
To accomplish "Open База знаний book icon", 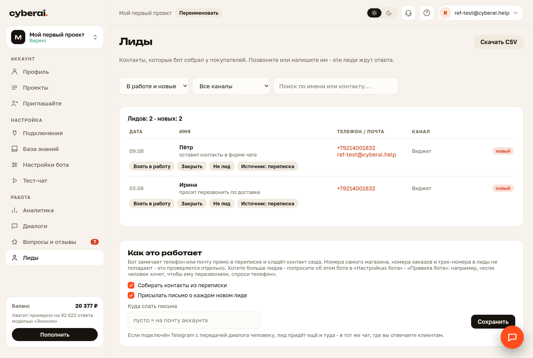I will pos(15,149).
